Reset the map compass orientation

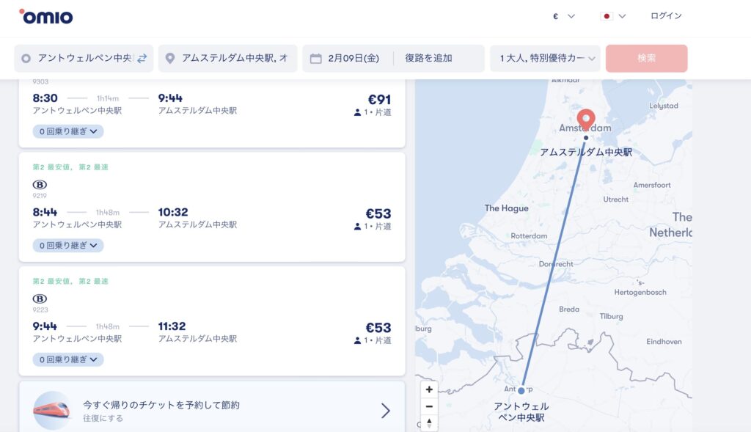tap(429, 422)
